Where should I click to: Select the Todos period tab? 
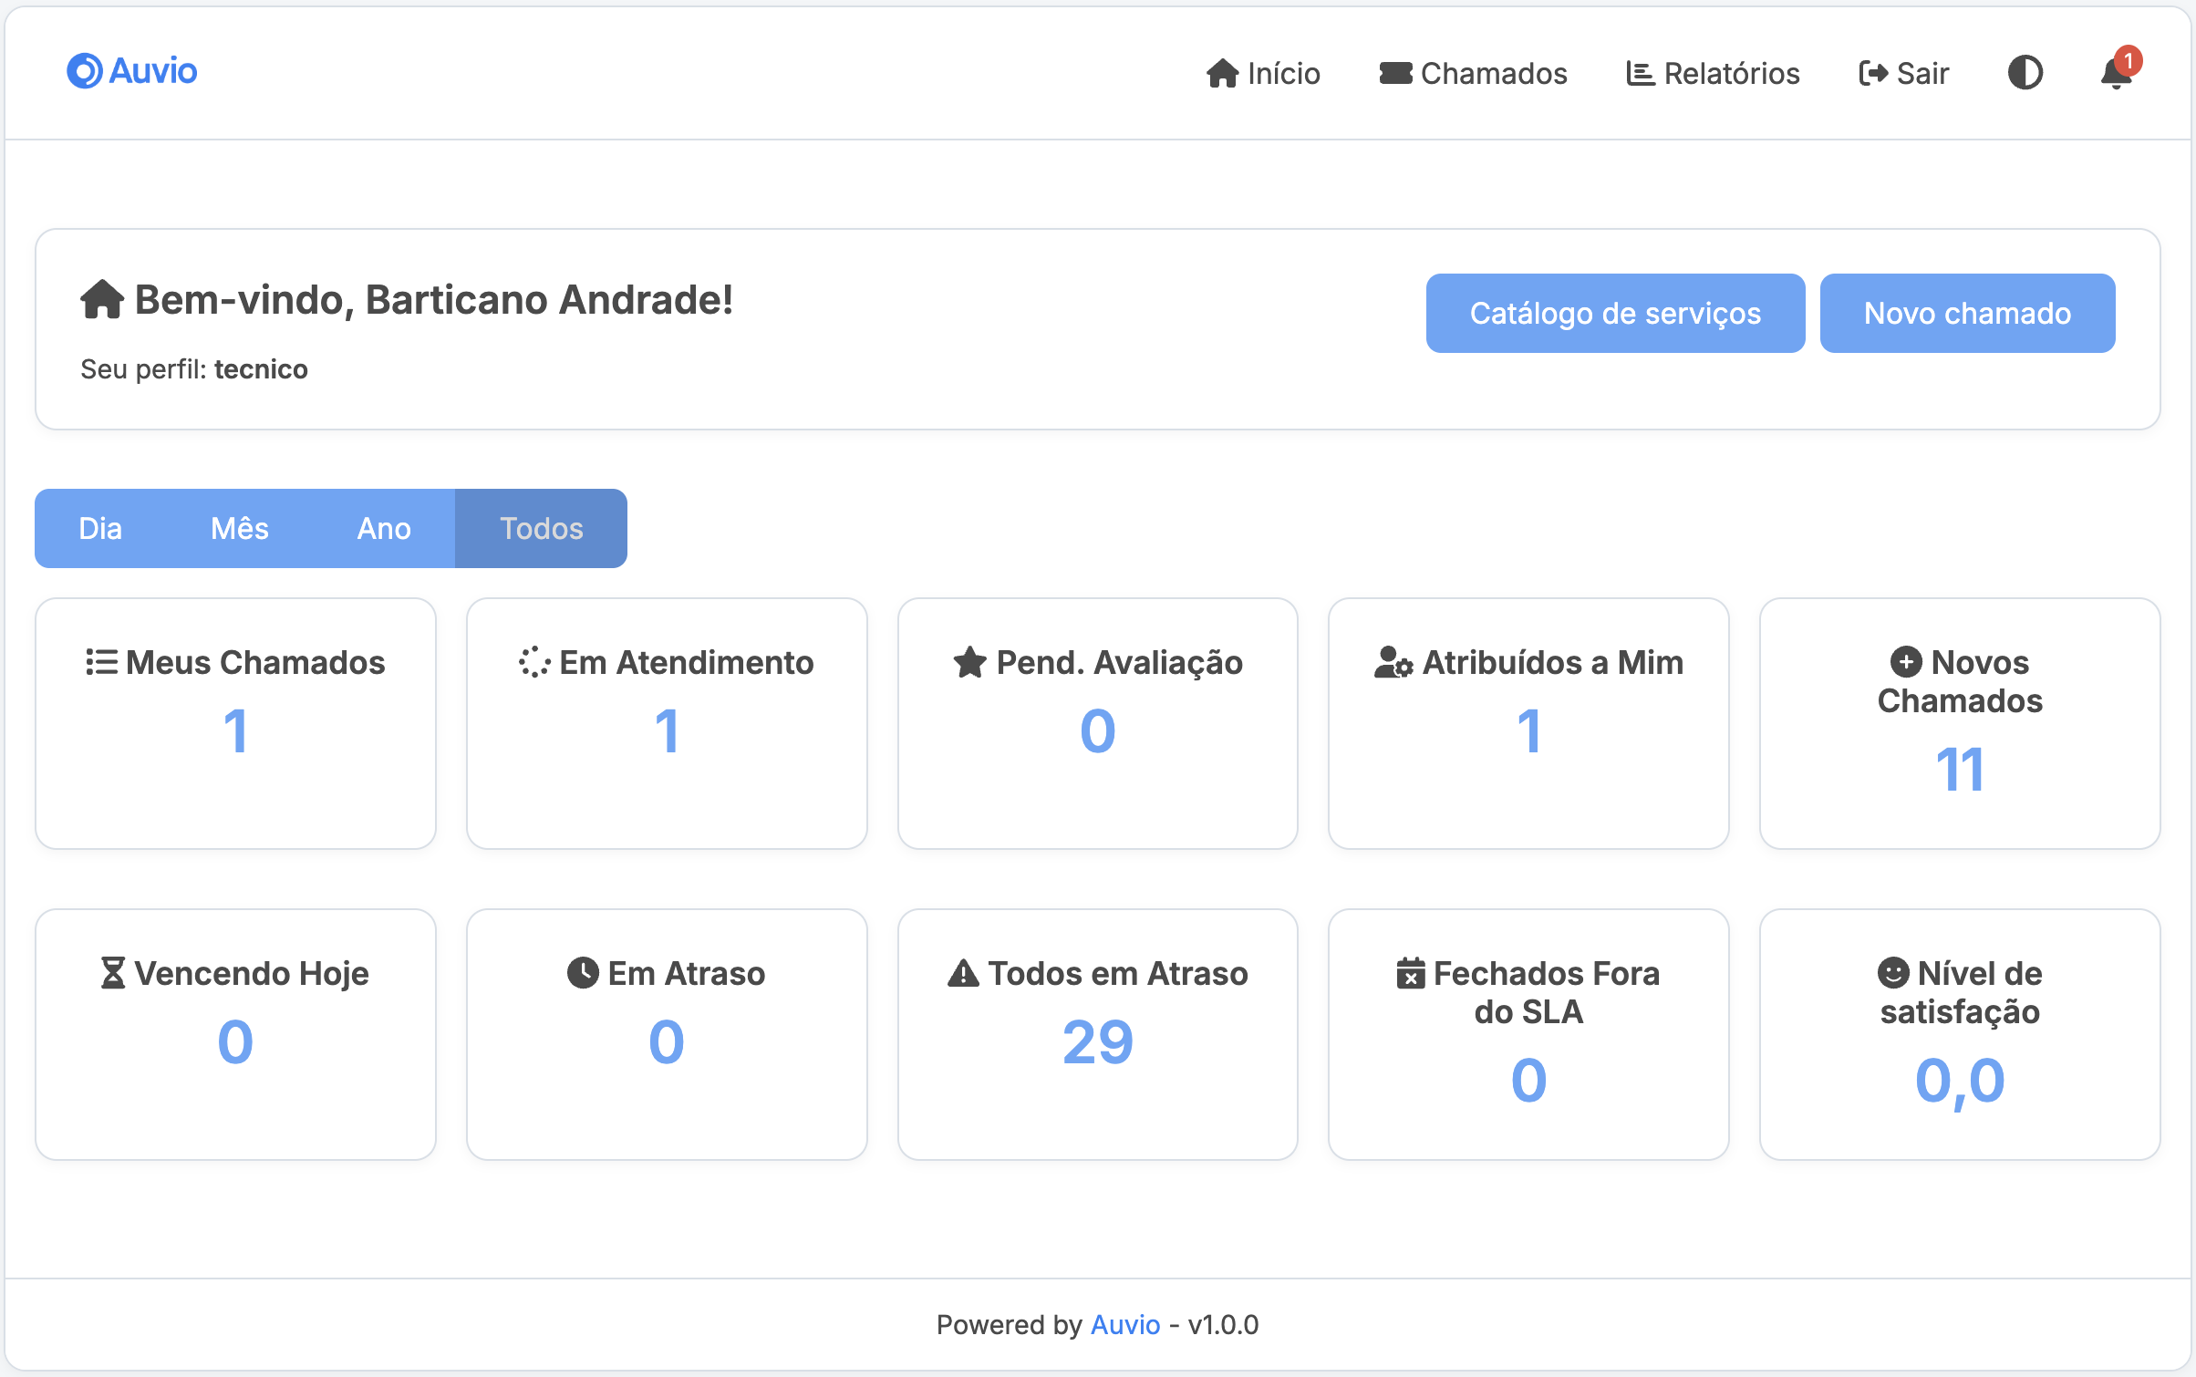[541, 528]
